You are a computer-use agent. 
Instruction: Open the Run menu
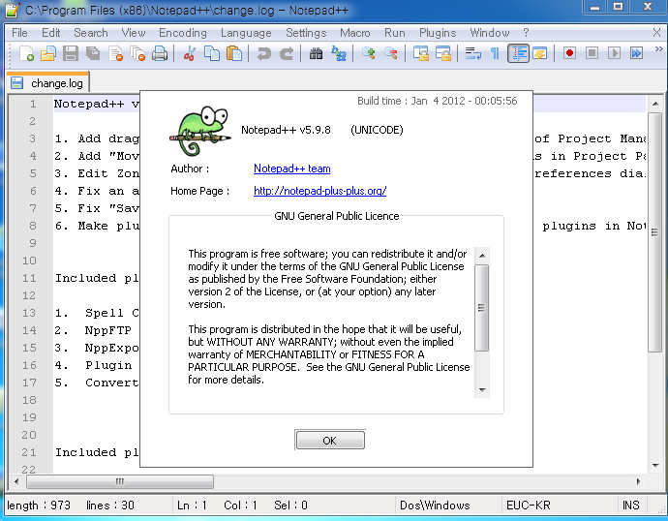pyautogui.click(x=394, y=33)
